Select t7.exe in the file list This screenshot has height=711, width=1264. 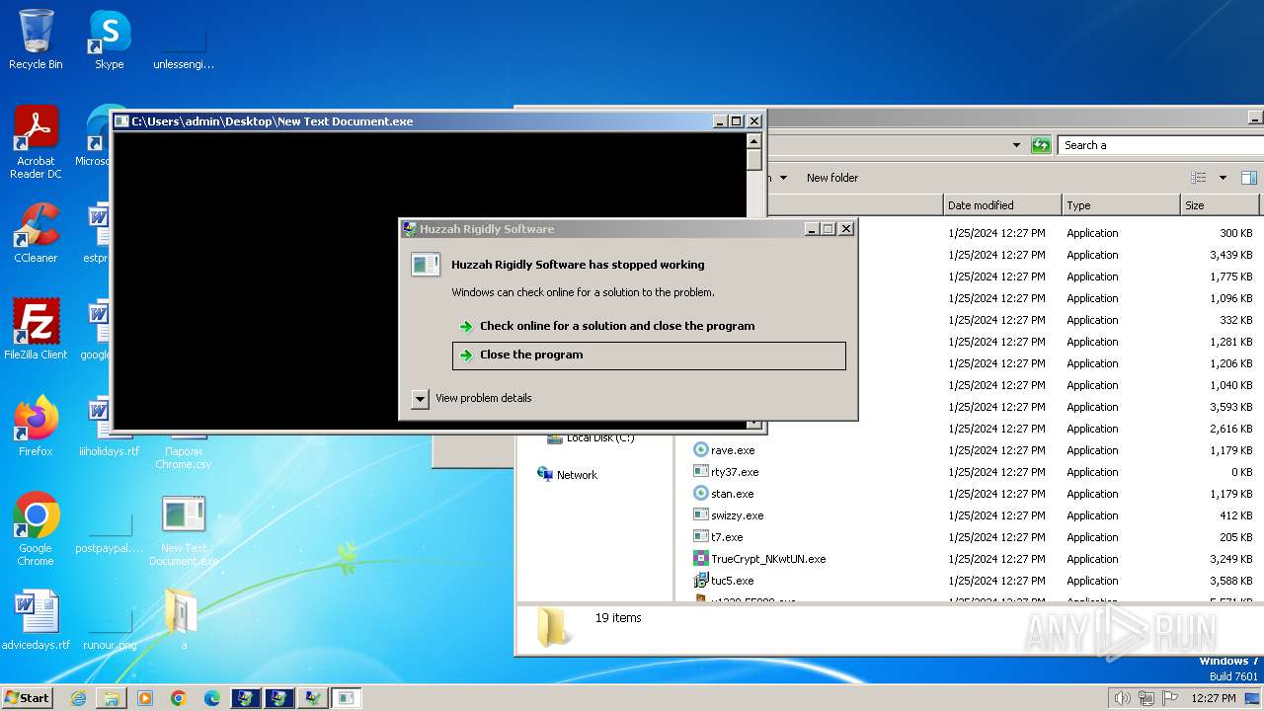(718, 537)
